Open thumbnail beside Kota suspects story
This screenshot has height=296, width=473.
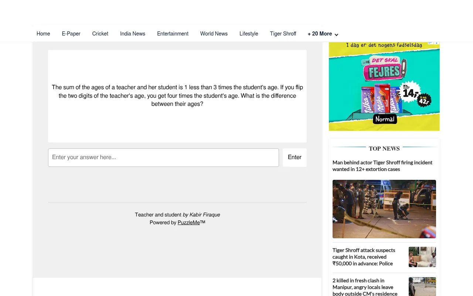(x=422, y=257)
